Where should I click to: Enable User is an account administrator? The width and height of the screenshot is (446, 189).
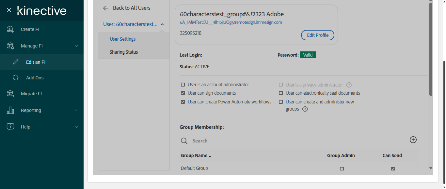point(183,85)
